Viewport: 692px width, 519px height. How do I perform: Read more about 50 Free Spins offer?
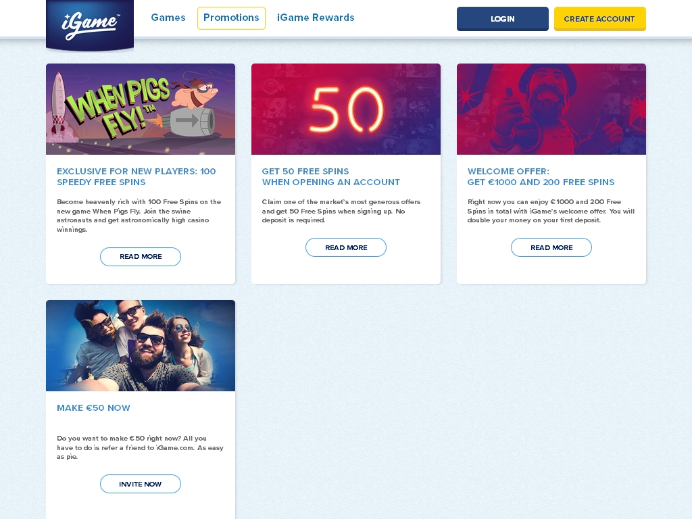point(346,247)
